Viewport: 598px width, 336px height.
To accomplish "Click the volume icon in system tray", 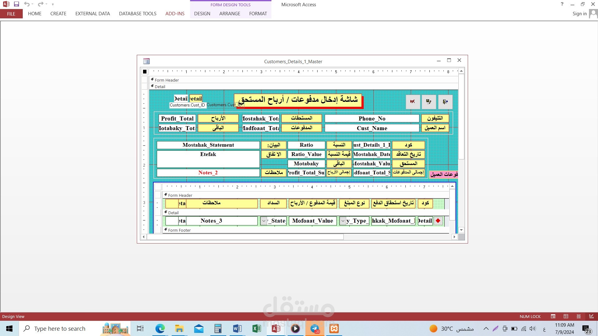I will pyautogui.click(x=533, y=329).
